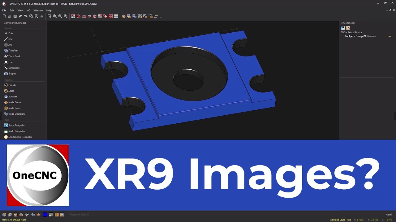This screenshot has height=222, width=396.
Task: Select TOD - Setup Photos entry
Action: point(351,32)
